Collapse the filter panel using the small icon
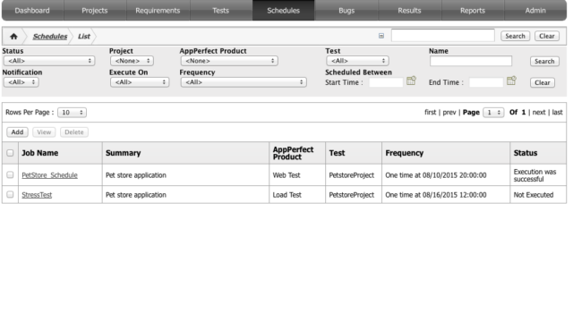Image resolution: width=573 pixels, height=322 pixels. point(381,36)
